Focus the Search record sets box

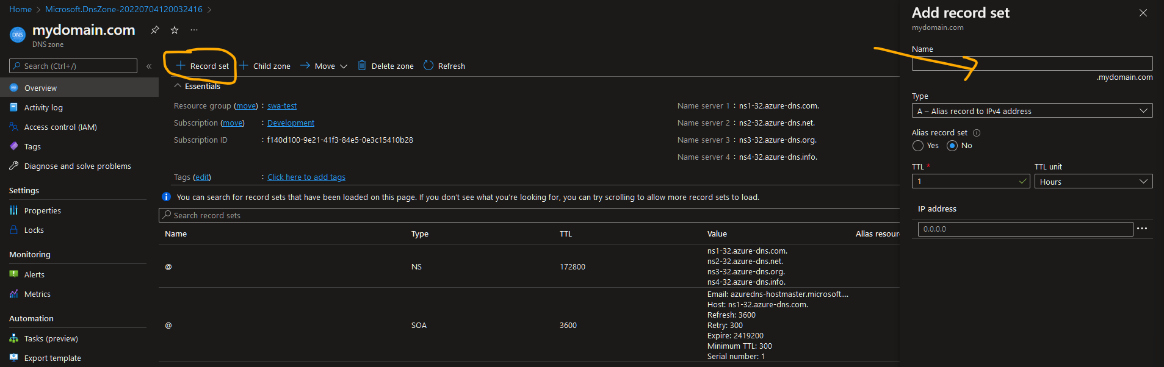(x=529, y=215)
